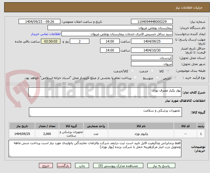Click the deadline date 1404/09/25 field
The width and height of the screenshot is (210, 173).
tap(152, 41)
